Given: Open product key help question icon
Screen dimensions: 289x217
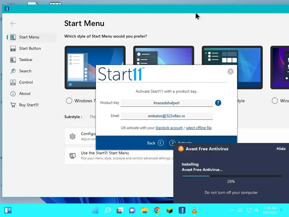Looking at the screenshot, I should pos(218,103).
